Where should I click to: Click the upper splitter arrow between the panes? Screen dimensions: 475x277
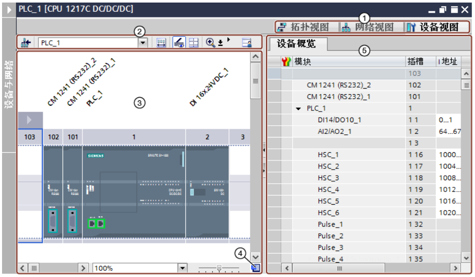coord(264,150)
